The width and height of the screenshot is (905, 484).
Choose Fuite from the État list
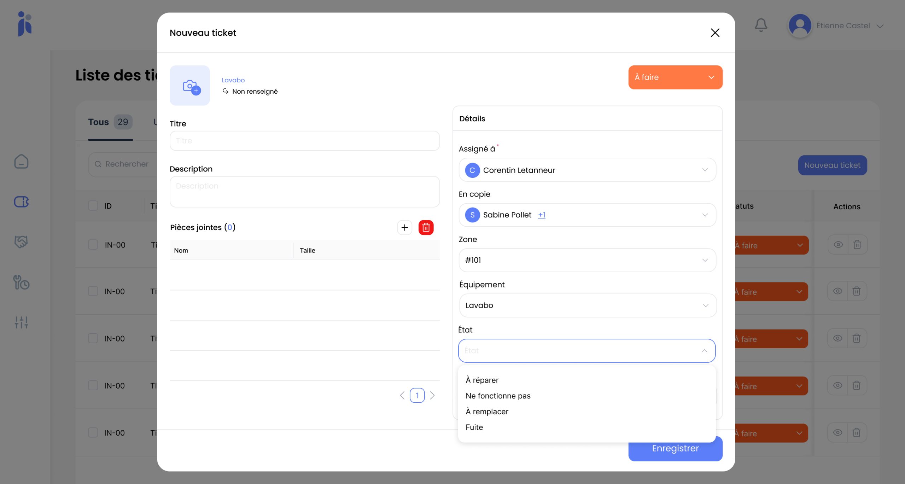[474, 427]
